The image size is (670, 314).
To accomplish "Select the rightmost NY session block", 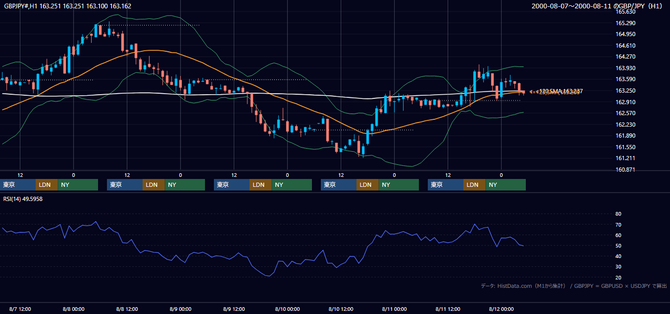I will pyautogui.click(x=505, y=185).
